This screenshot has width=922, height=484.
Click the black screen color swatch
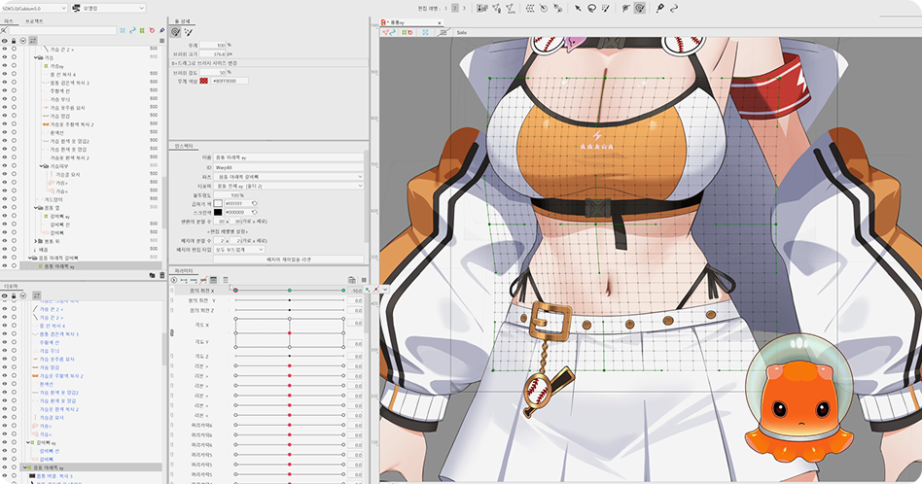[x=219, y=211]
